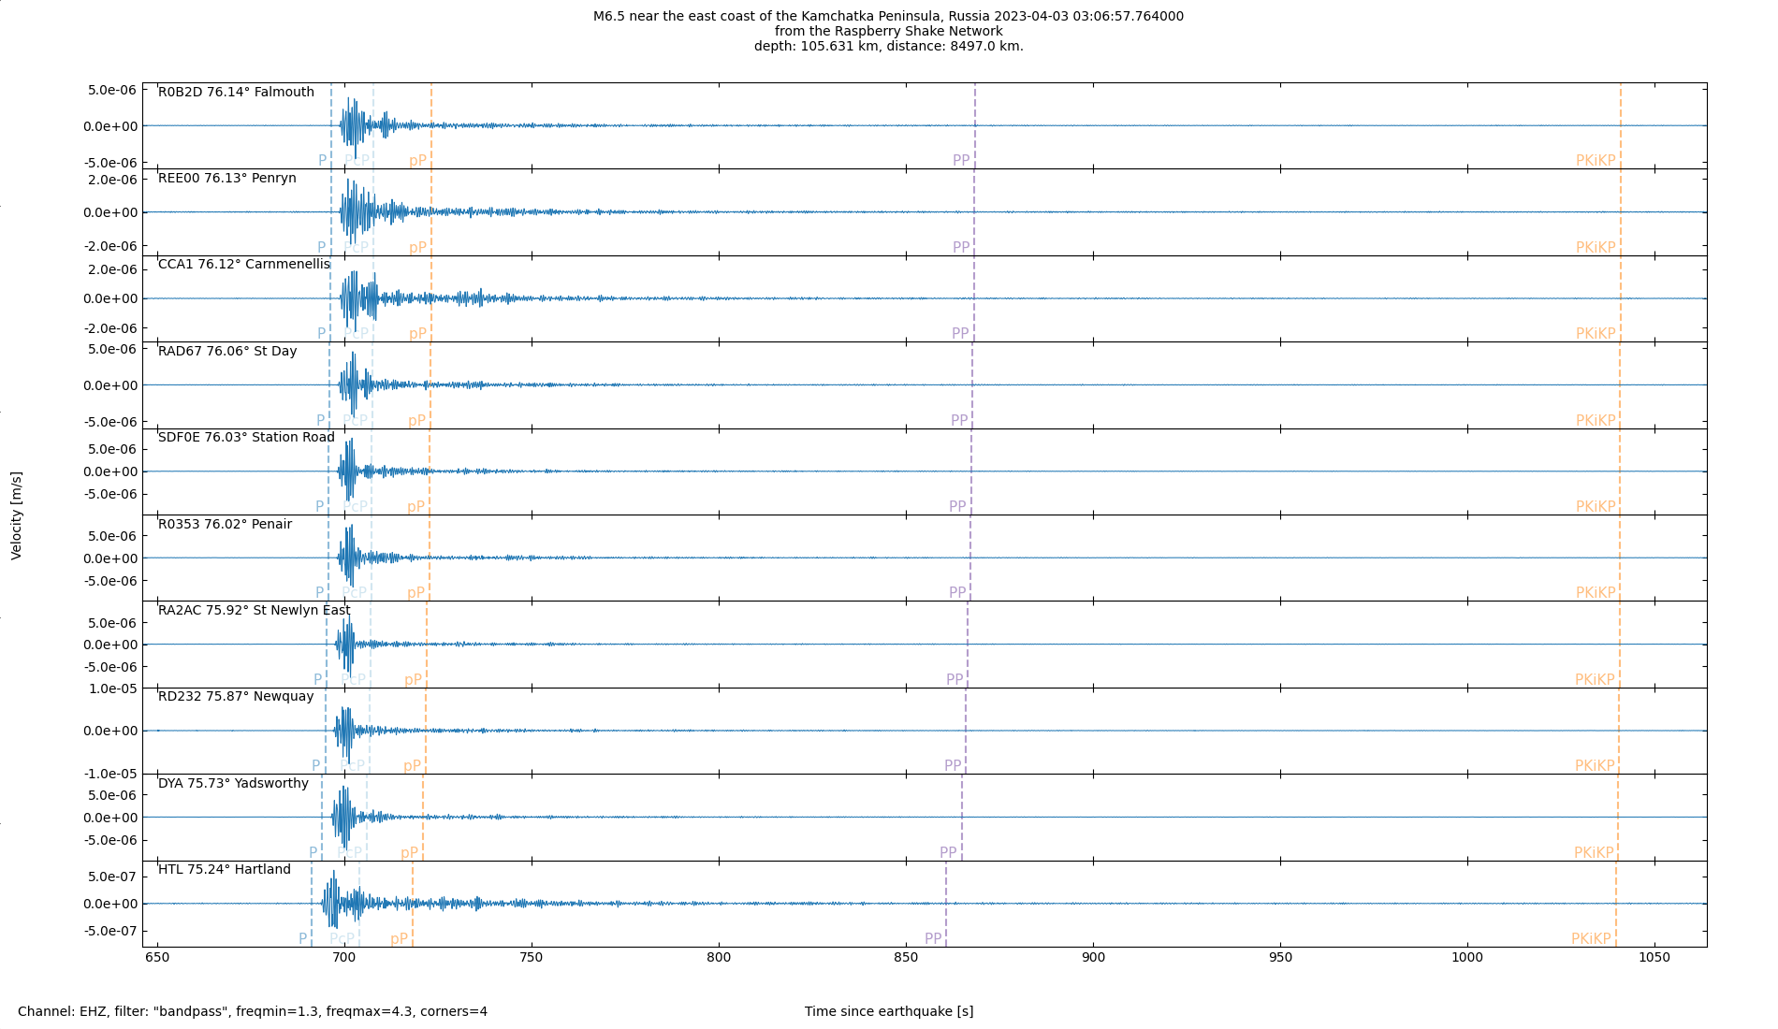This screenshot has height=1029, width=1778.
Task: Select the 1.0e-05 tick in Newquay row
Action: pos(112,688)
